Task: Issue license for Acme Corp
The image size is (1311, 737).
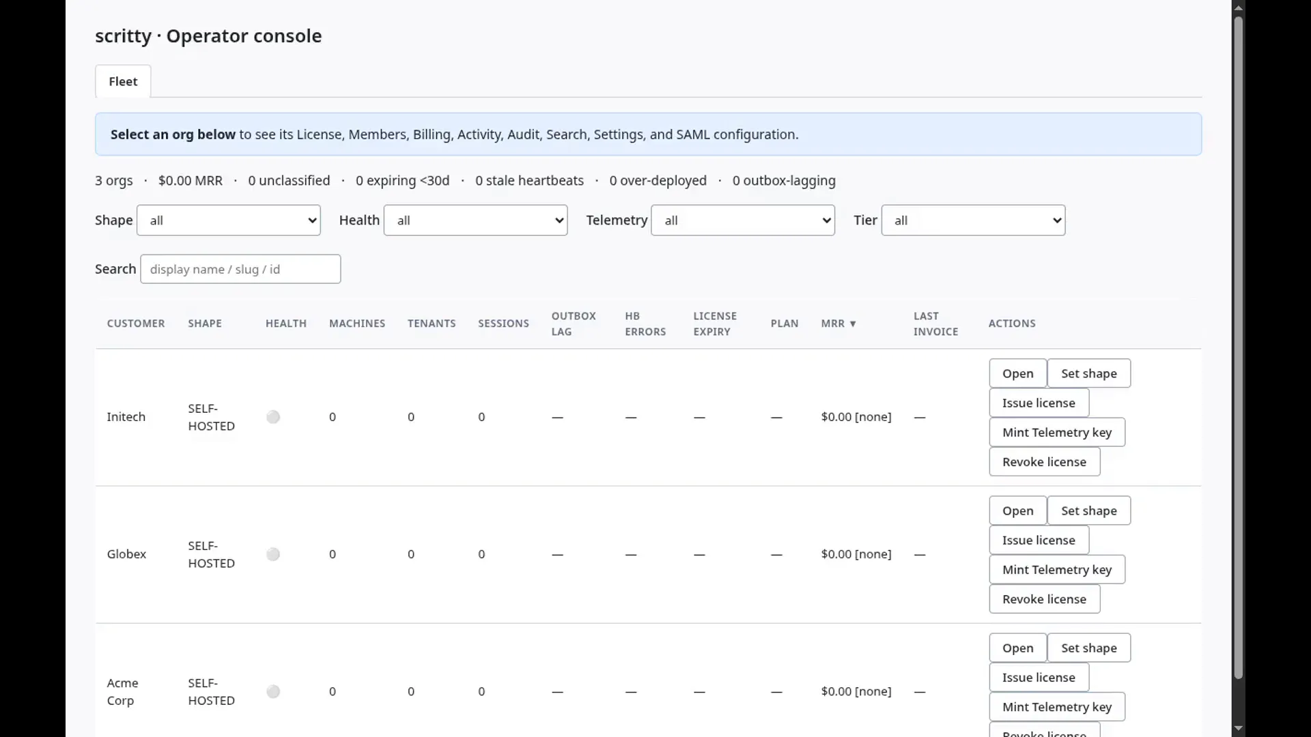Action: [x=1039, y=677]
